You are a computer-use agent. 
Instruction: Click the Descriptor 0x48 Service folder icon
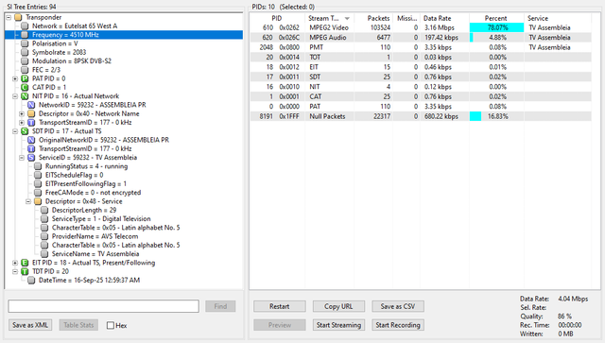click(38, 201)
